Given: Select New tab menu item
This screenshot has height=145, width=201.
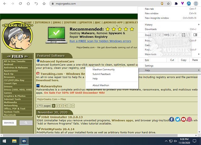Looking at the screenshot, I should tap(169, 9).
